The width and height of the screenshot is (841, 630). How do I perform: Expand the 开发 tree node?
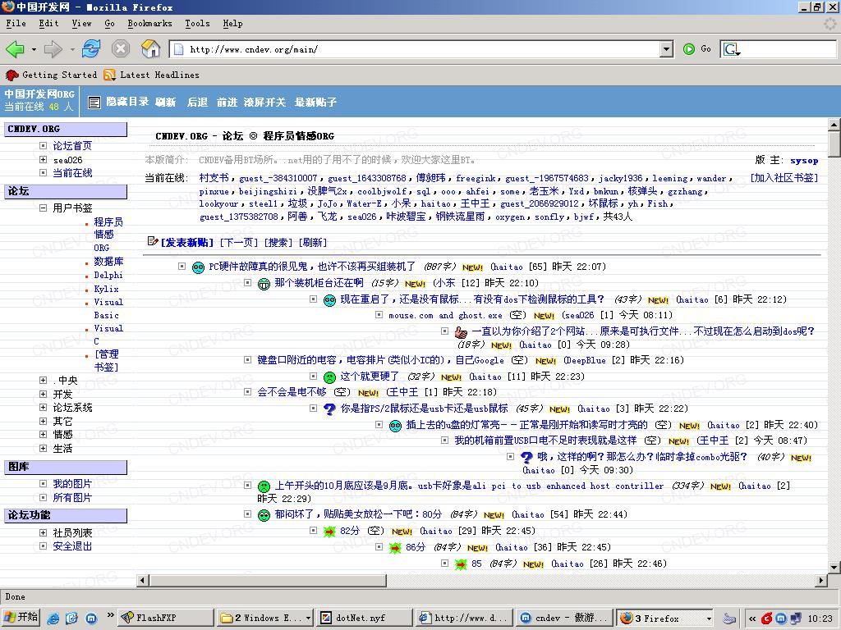pyautogui.click(x=43, y=395)
